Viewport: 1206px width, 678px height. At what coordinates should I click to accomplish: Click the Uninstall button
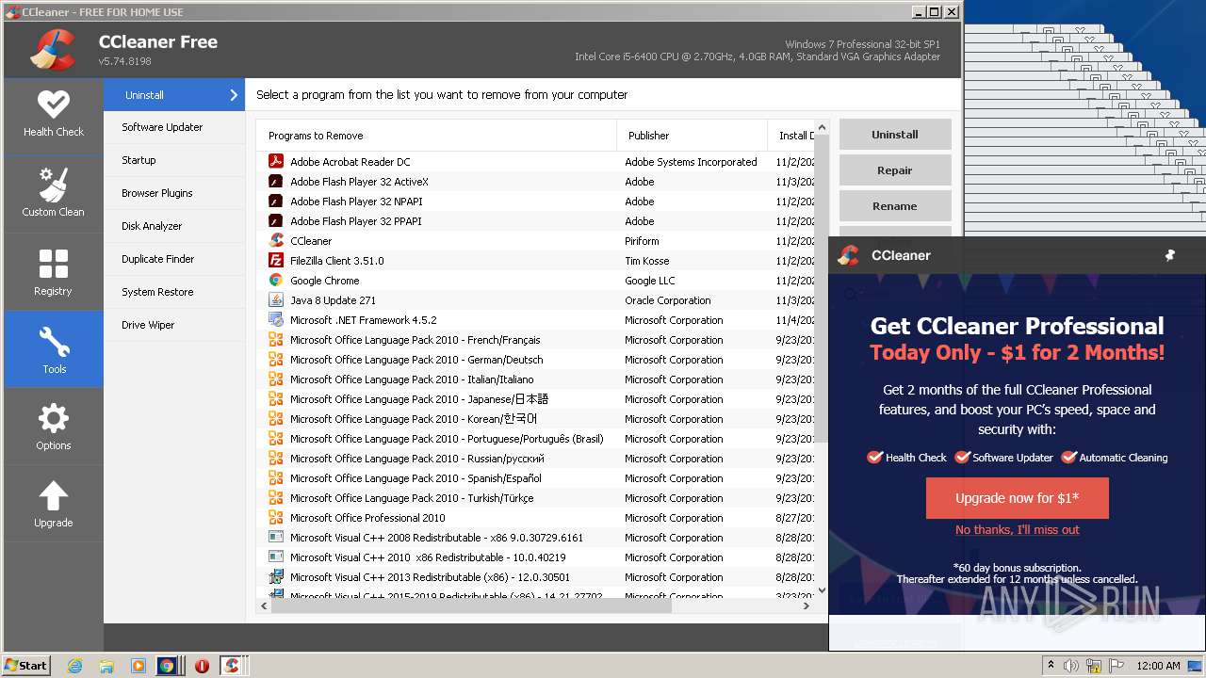(895, 135)
